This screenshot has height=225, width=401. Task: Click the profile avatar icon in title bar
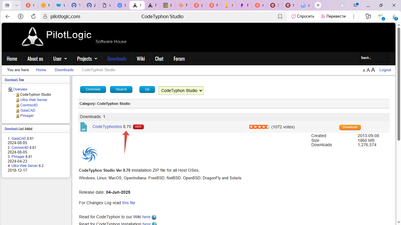(342, 5)
